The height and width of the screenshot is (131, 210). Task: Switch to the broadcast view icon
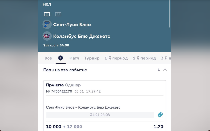point(58,14)
